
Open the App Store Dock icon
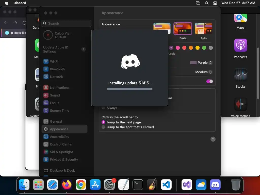pyautogui.click(x=95, y=185)
